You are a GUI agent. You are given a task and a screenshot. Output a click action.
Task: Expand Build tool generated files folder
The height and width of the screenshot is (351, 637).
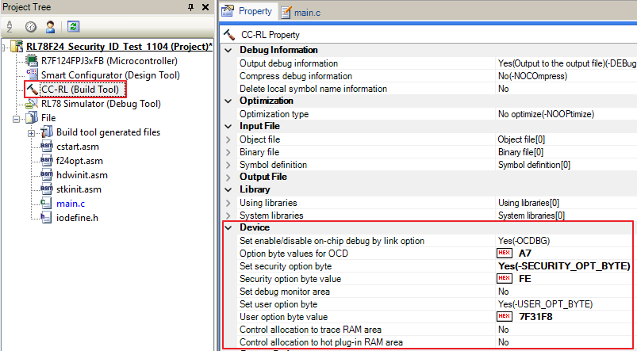point(31,133)
